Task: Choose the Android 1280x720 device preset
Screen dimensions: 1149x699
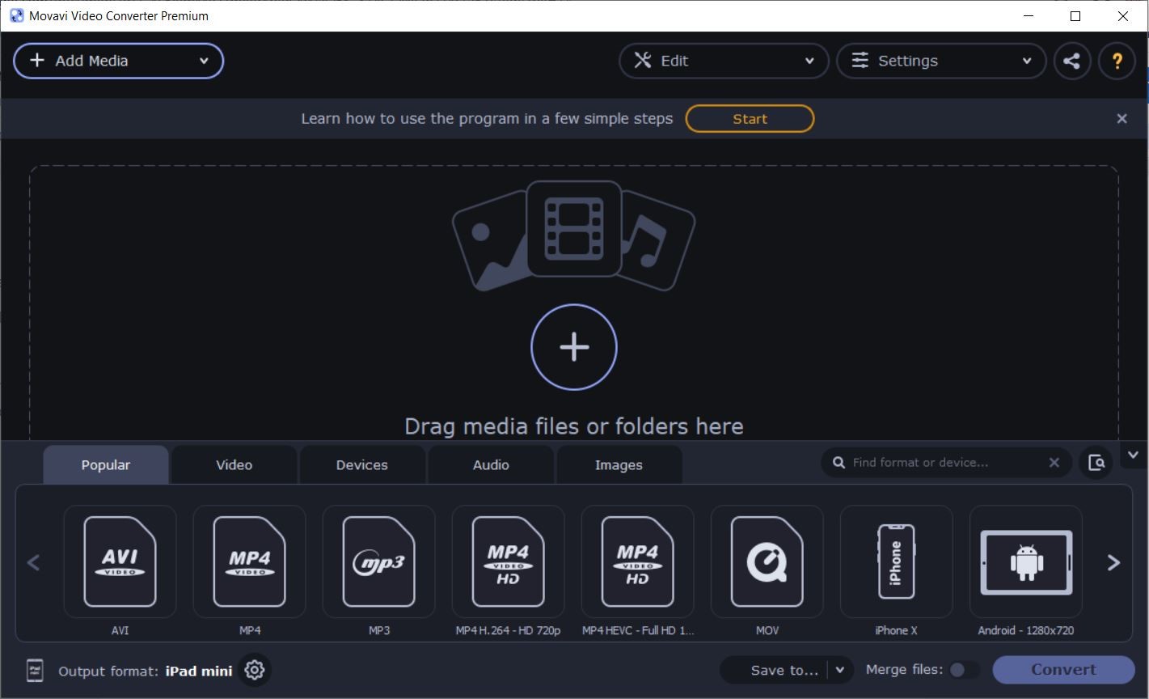Action: [x=1025, y=561]
